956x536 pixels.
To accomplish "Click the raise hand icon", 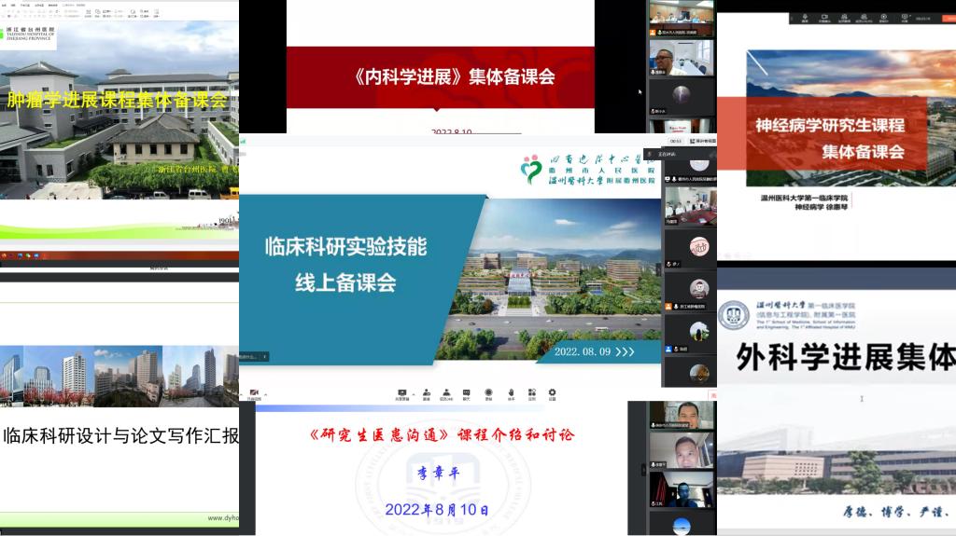I will [511, 393].
